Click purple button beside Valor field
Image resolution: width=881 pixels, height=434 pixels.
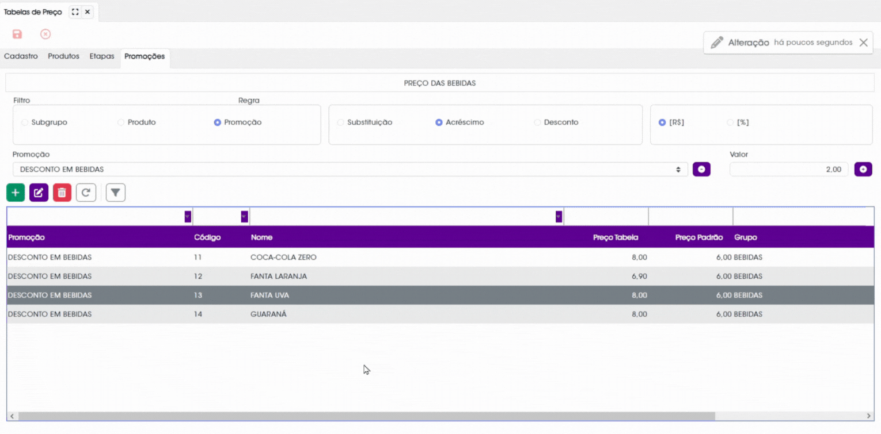pos(863,169)
